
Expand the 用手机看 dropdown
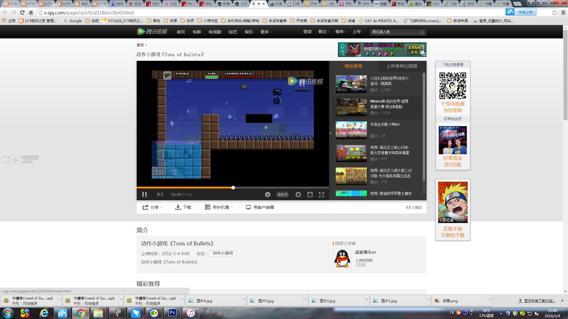(219, 207)
